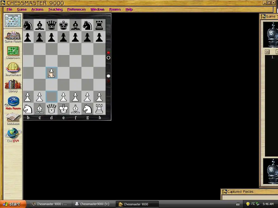Select the white knight on b1
This screenshot has width=278, height=208.
point(28,109)
